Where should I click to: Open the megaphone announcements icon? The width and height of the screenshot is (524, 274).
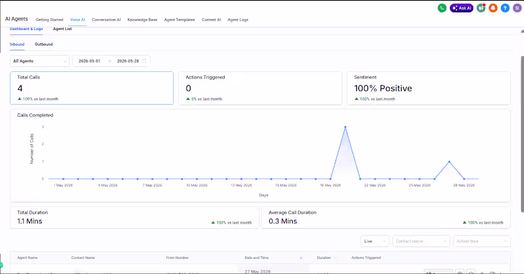click(x=481, y=8)
